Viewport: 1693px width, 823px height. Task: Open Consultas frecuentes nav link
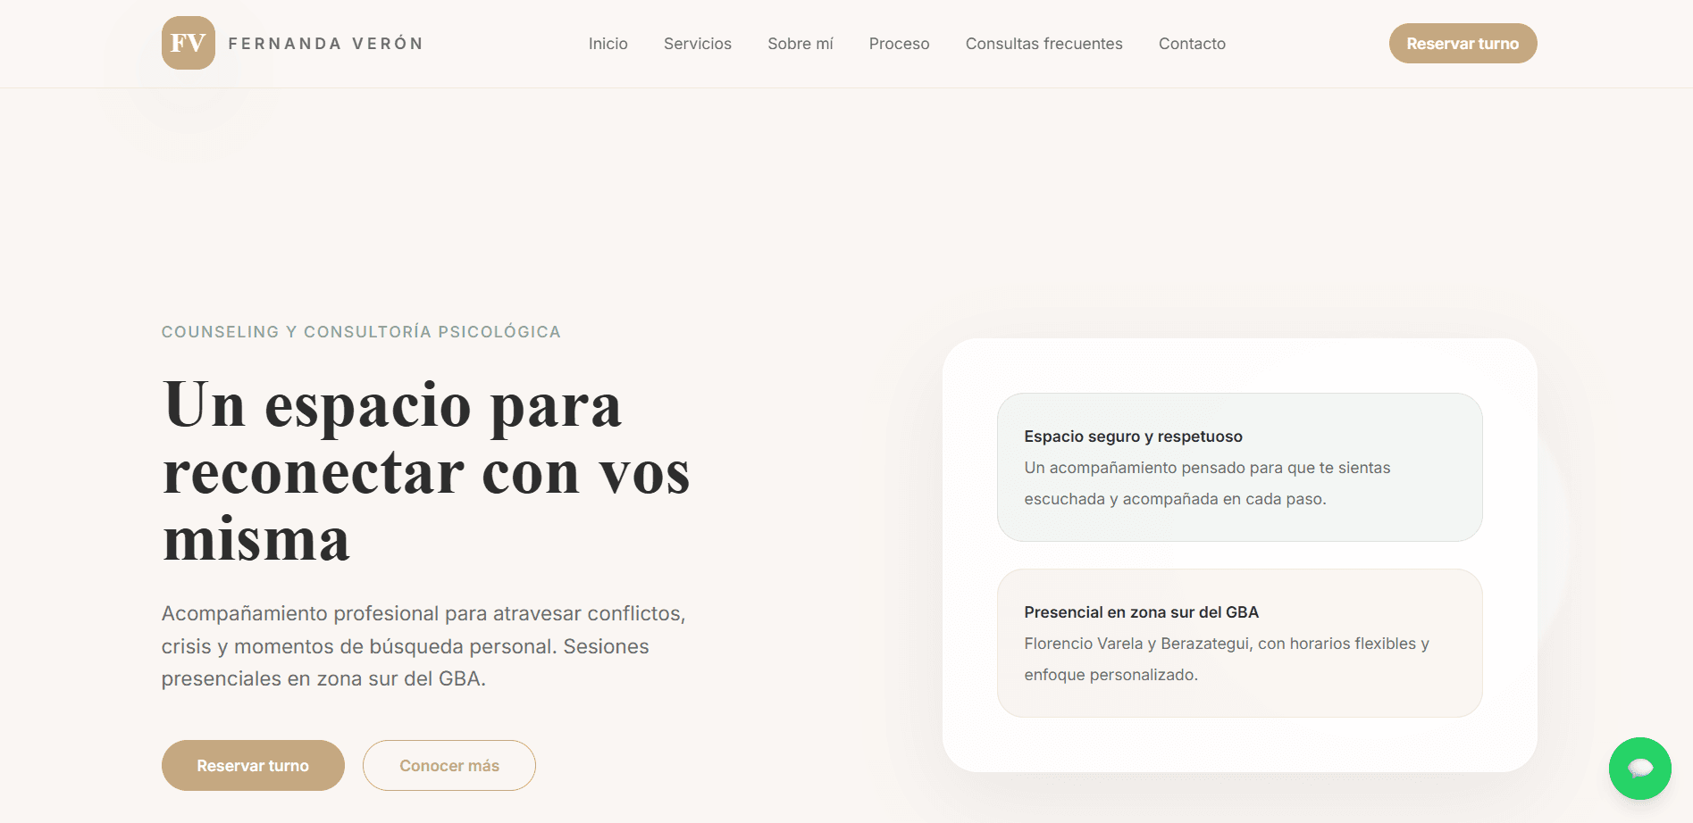pyautogui.click(x=1043, y=44)
